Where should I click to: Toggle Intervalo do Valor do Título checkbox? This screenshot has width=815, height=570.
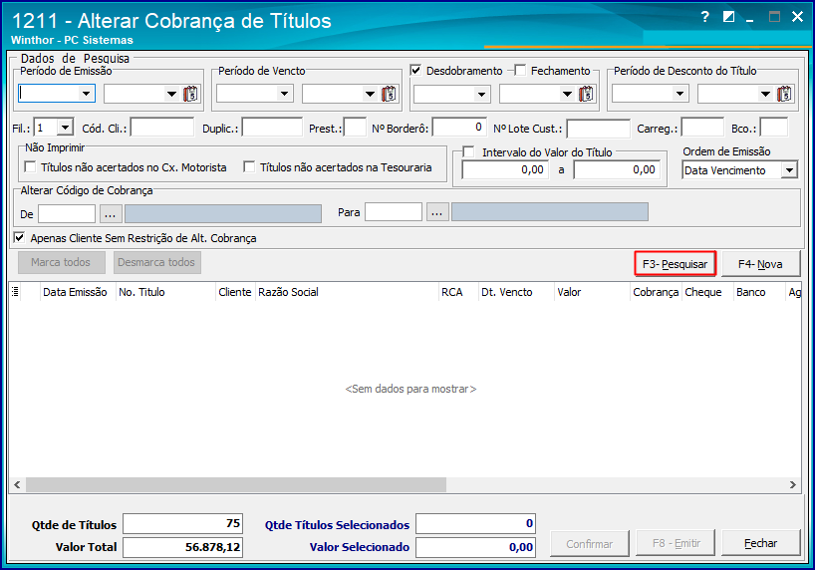(469, 151)
